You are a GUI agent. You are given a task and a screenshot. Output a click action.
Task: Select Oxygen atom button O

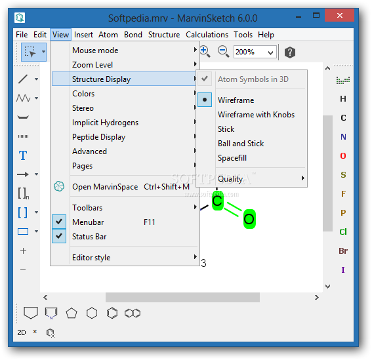[x=343, y=156]
